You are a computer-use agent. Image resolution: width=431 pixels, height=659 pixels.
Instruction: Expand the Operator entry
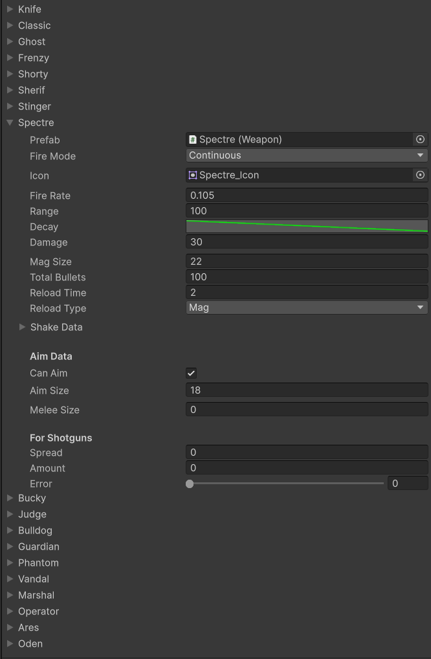point(10,611)
